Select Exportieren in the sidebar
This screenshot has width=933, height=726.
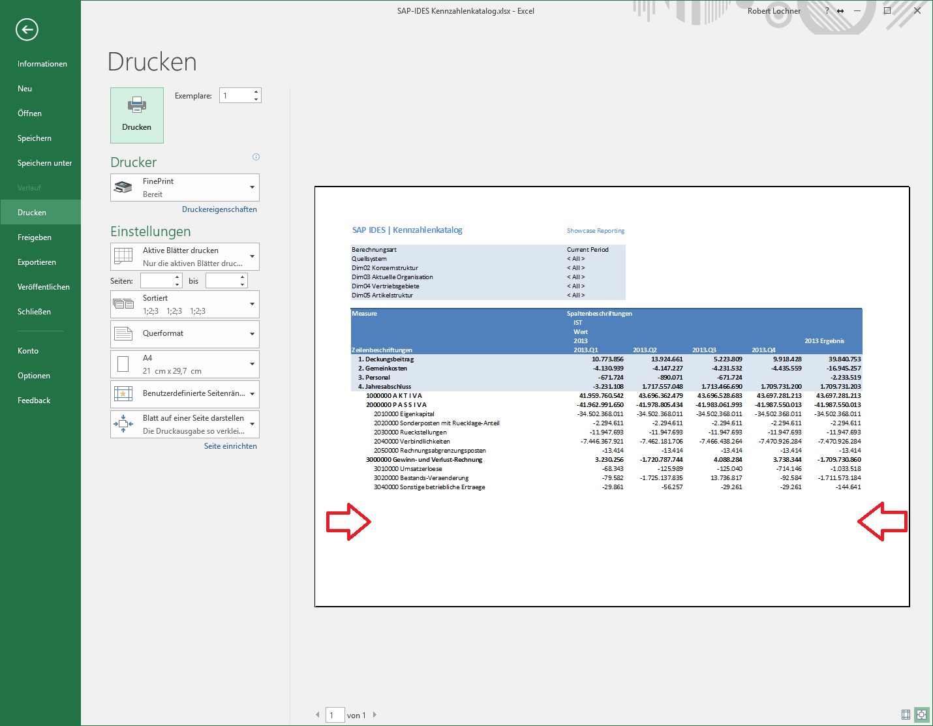point(37,262)
